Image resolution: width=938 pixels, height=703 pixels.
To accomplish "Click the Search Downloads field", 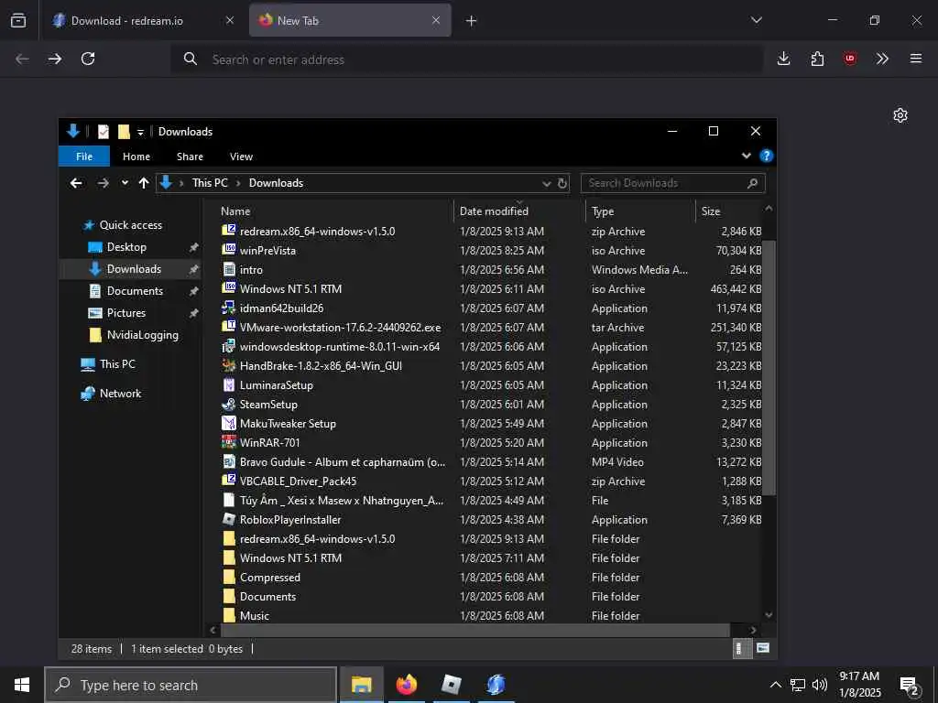I will click(673, 183).
